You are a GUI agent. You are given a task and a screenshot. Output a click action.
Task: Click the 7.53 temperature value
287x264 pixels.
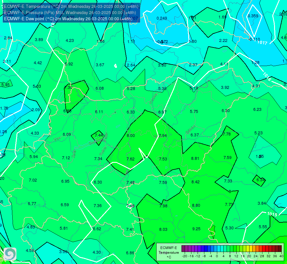point(163,159)
